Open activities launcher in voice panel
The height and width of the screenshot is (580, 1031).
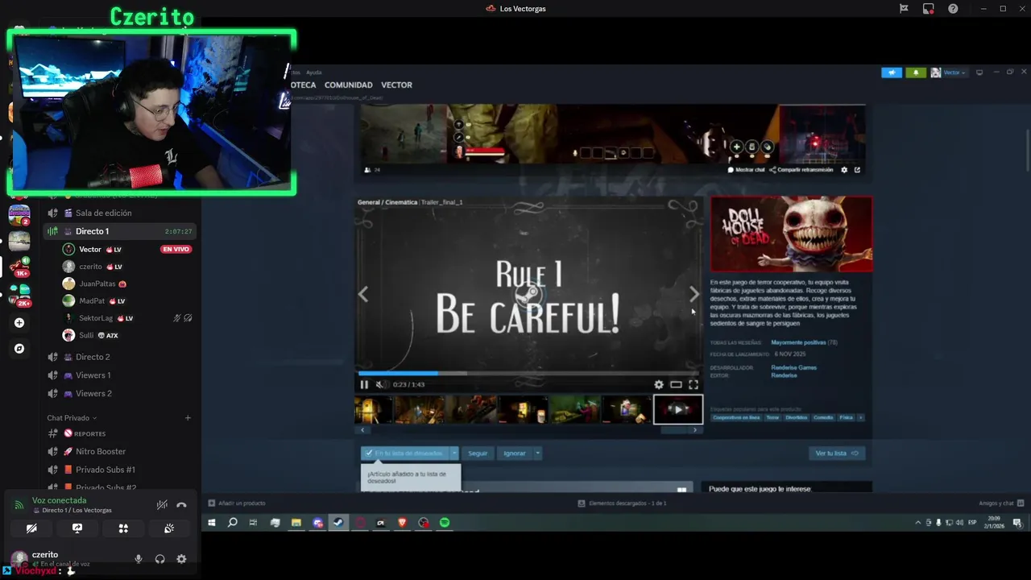click(123, 528)
